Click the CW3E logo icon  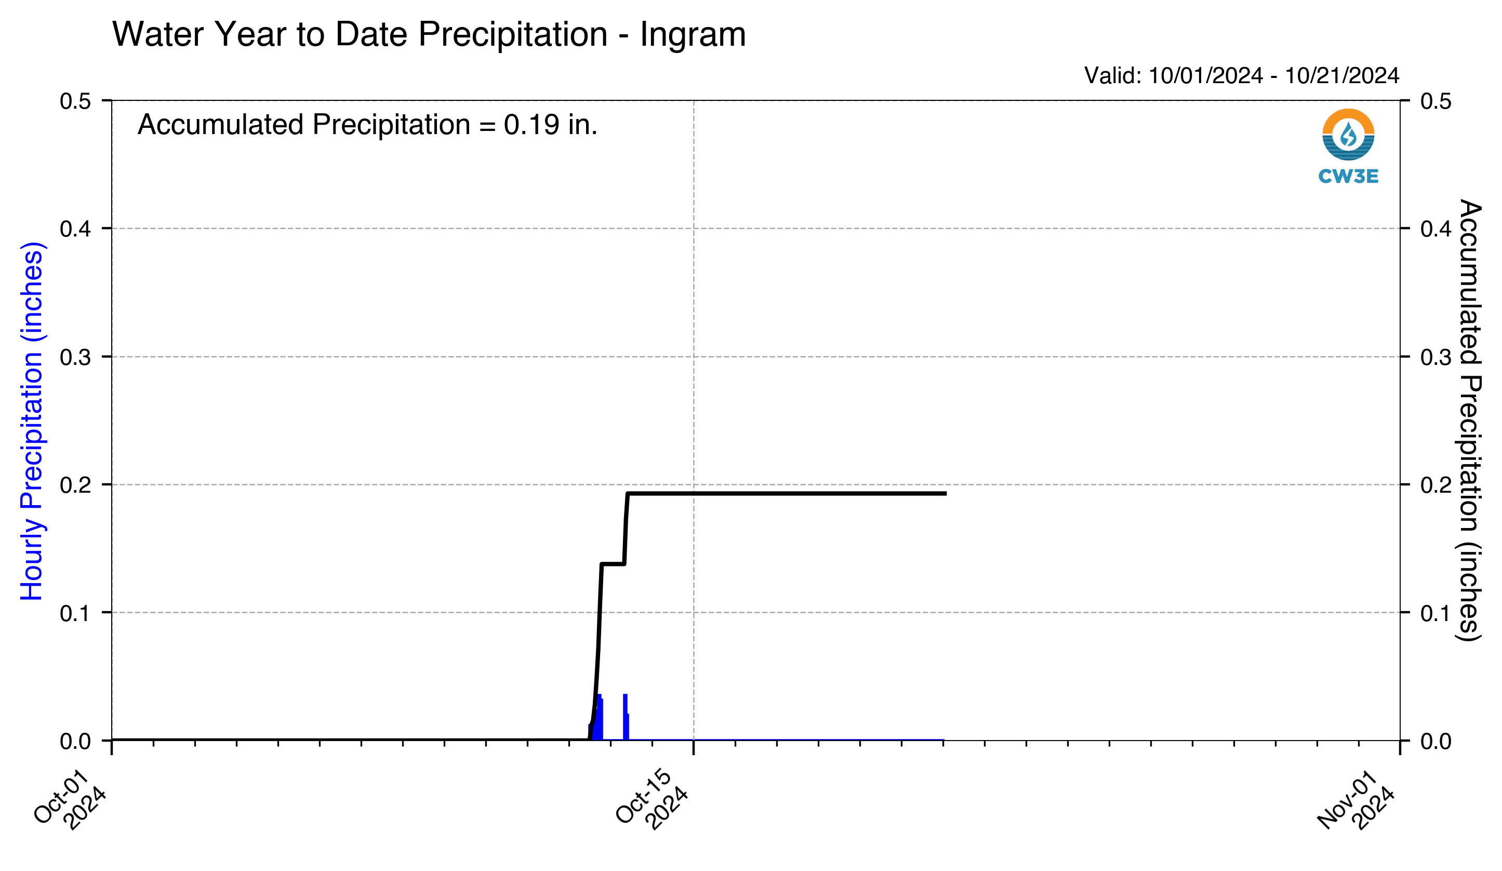pos(1348,135)
